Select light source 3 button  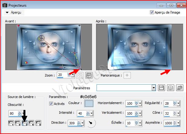tap(25, 123)
